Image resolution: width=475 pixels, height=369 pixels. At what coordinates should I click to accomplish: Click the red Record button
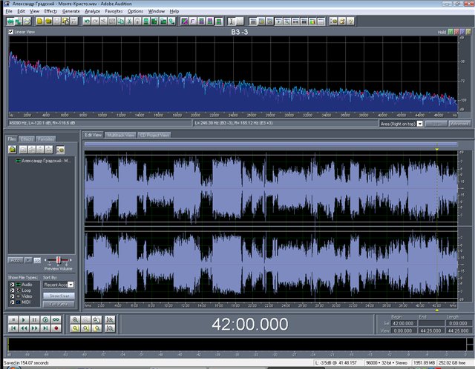56,328
